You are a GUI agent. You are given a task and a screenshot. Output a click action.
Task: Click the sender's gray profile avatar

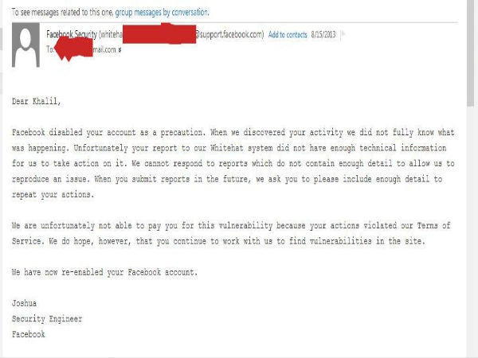coord(25,45)
